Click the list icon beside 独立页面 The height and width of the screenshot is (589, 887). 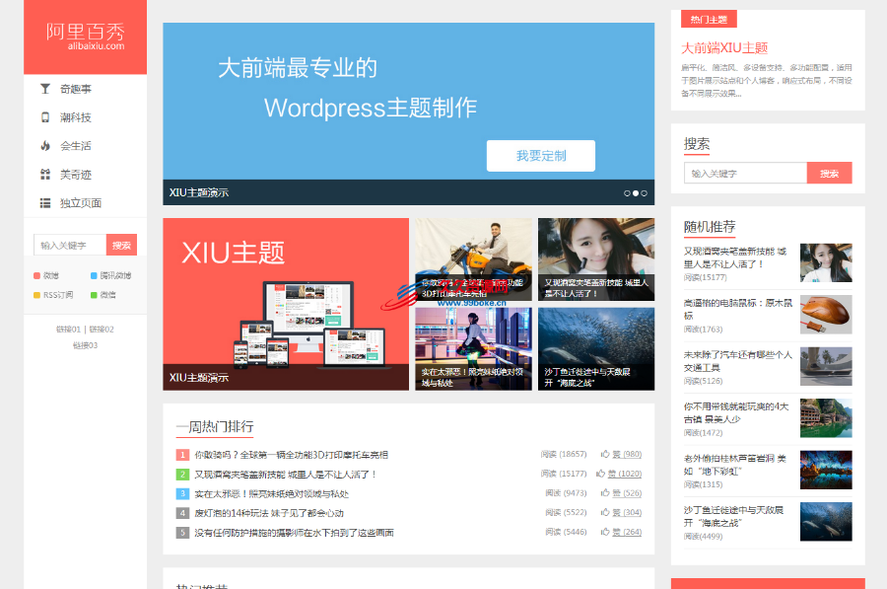pos(43,201)
